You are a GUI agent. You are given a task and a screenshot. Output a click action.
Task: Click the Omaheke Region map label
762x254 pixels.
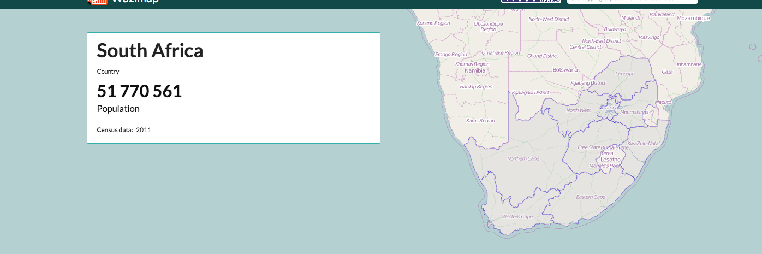[501, 52]
